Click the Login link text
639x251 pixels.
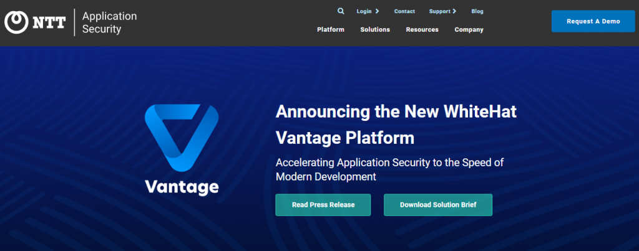364,11
